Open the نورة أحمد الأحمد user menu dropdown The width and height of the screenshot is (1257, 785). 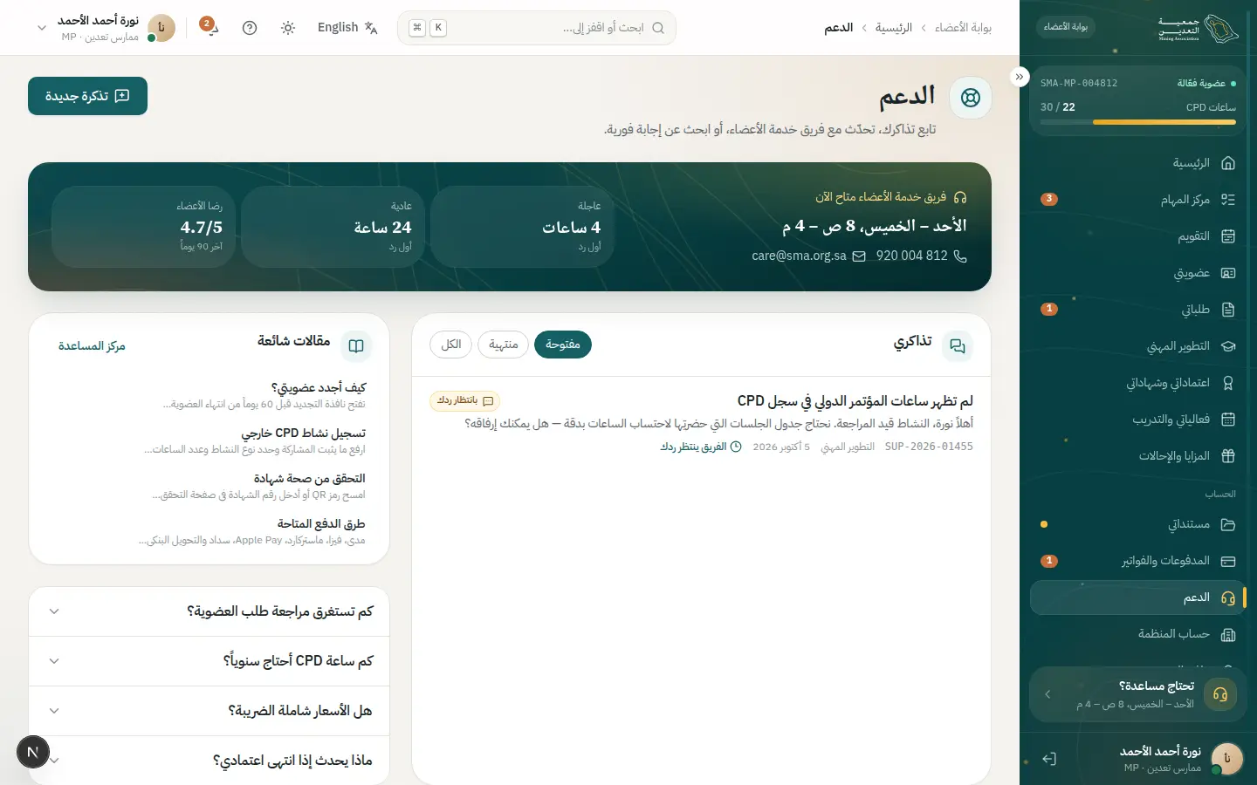pos(105,28)
